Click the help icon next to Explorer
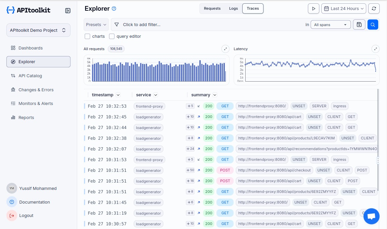Screen dimensions: 387x229 [114, 9]
